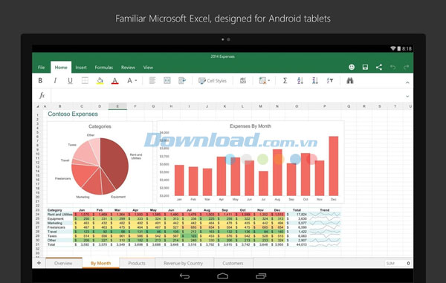Toggle Italic formatting button
This screenshot has height=283, width=446.
click(55, 81)
